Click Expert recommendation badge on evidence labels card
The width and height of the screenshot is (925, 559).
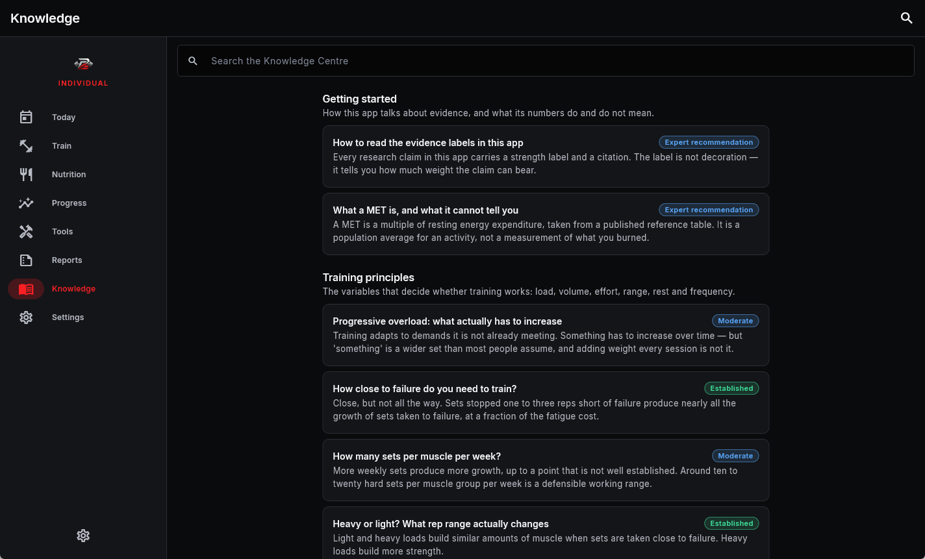coord(709,142)
